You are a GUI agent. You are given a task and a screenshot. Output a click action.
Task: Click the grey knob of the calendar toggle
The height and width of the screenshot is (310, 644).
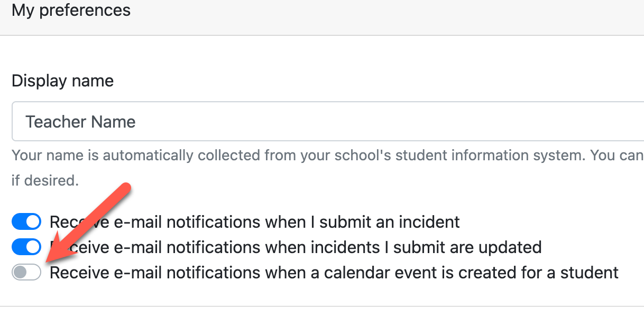(20, 273)
